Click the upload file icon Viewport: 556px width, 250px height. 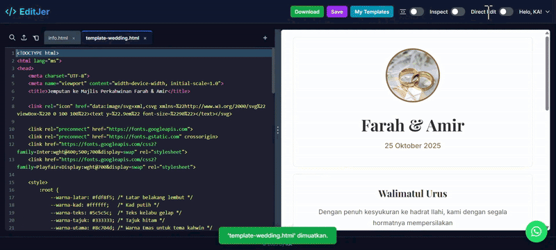pos(24,38)
